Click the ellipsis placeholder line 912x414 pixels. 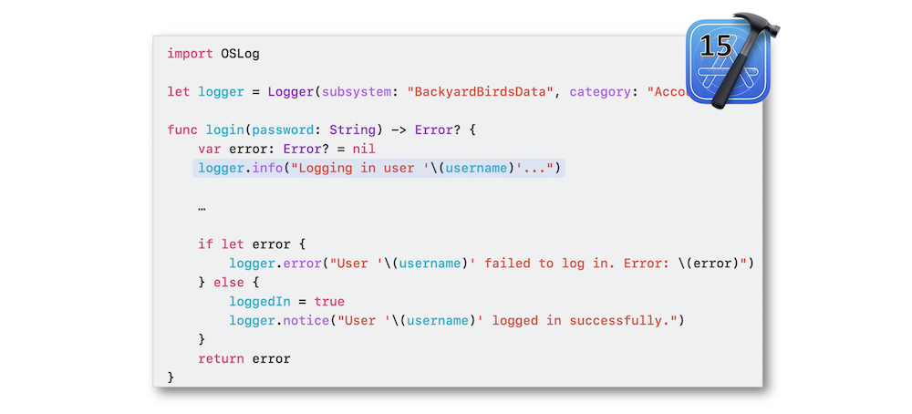202,207
